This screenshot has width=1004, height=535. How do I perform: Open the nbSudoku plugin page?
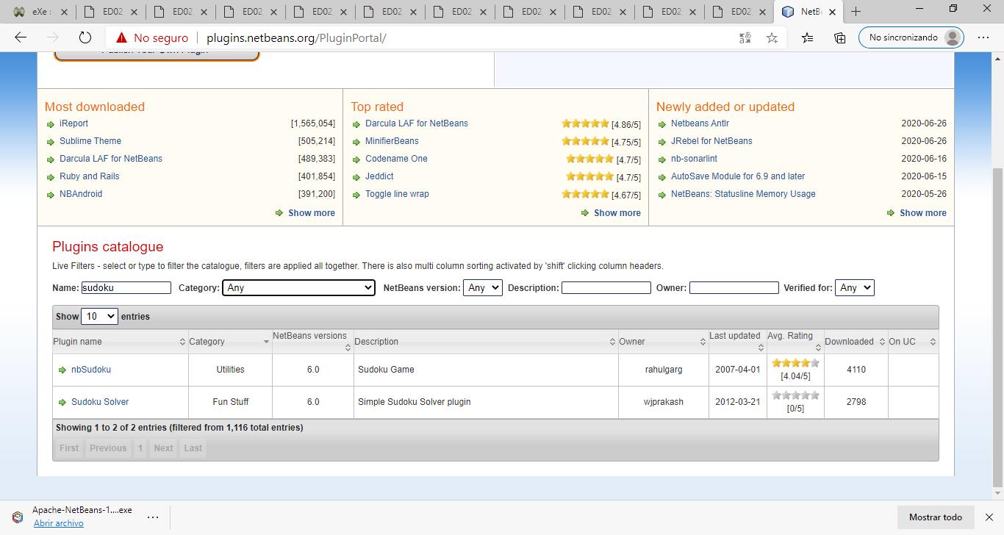click(91, 370)
